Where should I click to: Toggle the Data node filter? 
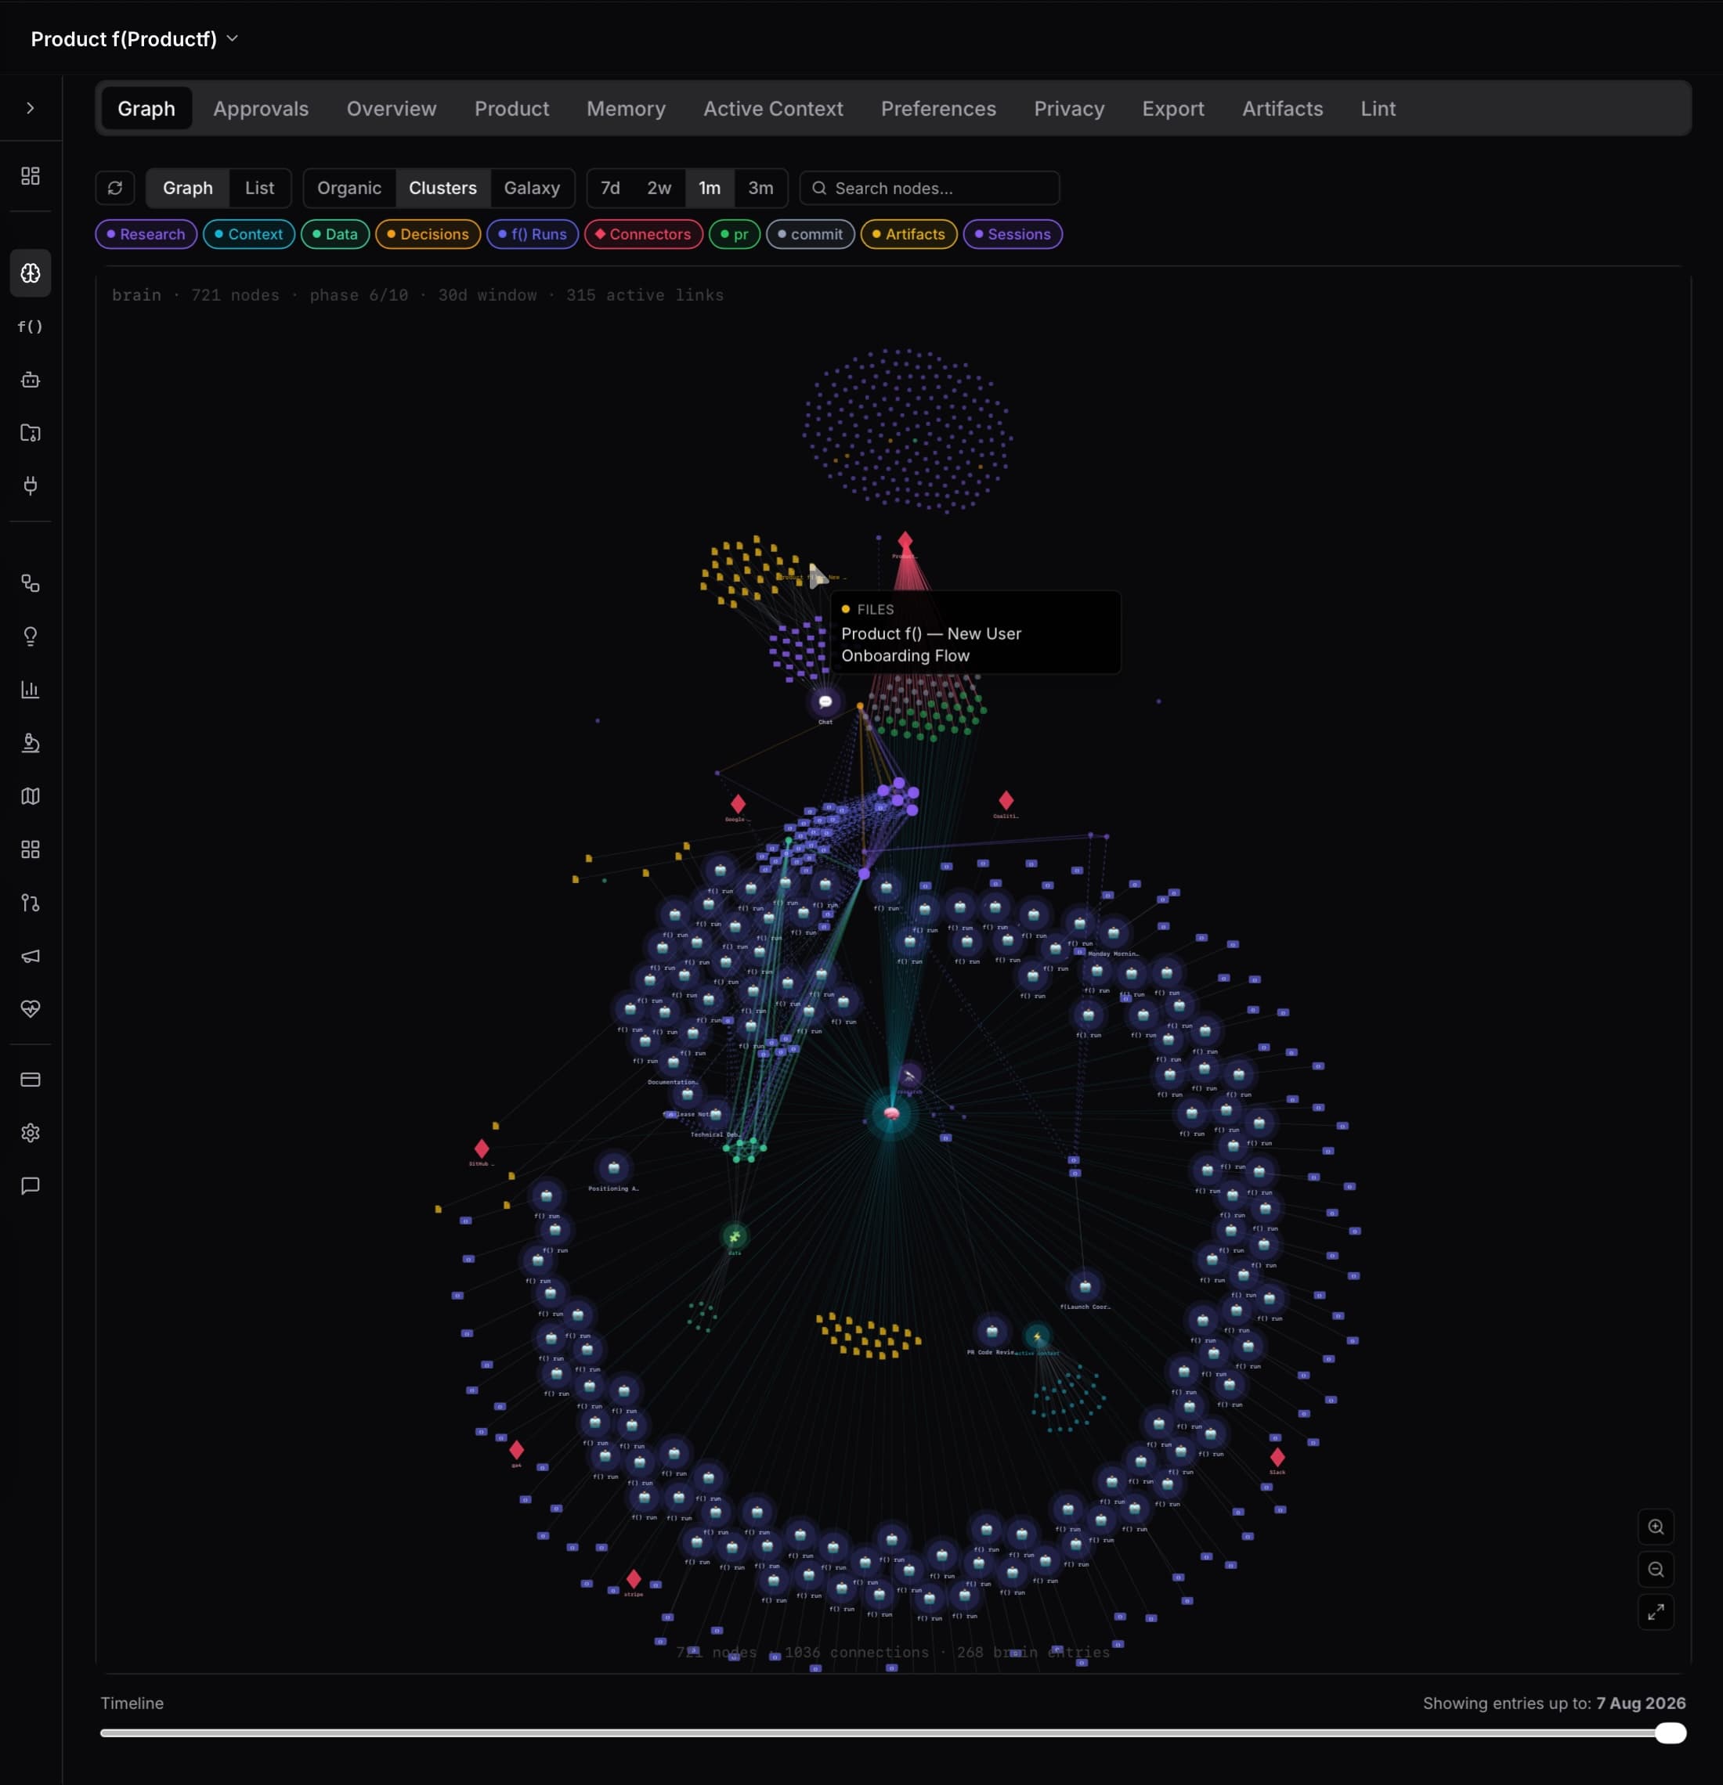[x=334, y=234]
